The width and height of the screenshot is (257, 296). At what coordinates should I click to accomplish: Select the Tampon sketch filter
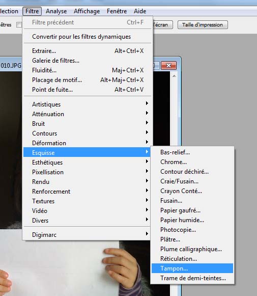pyautogui.click(x=192, y=268)
